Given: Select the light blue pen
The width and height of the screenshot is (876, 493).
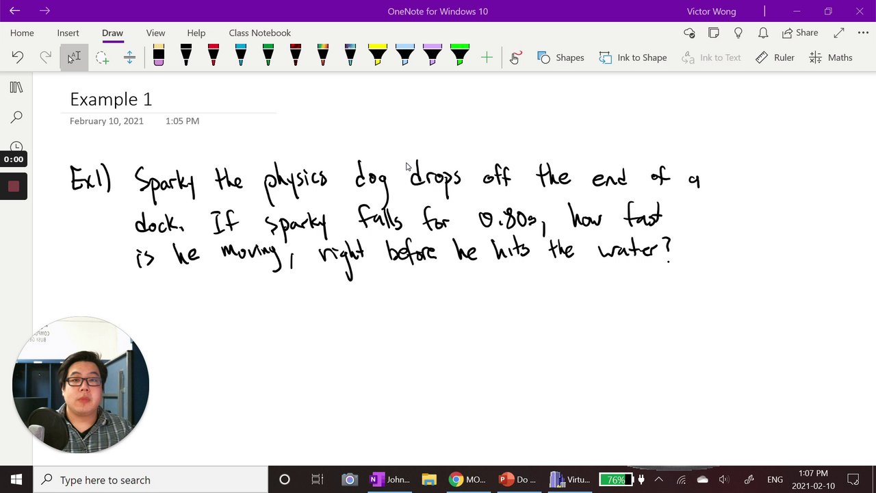Looking at the screenshot, I should 241,55.
